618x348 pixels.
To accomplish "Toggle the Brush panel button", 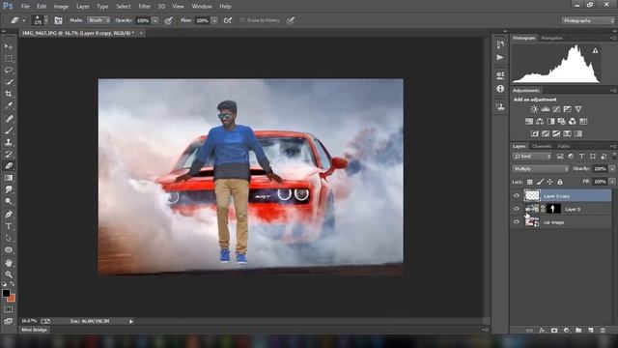I will tap(58, 20).
